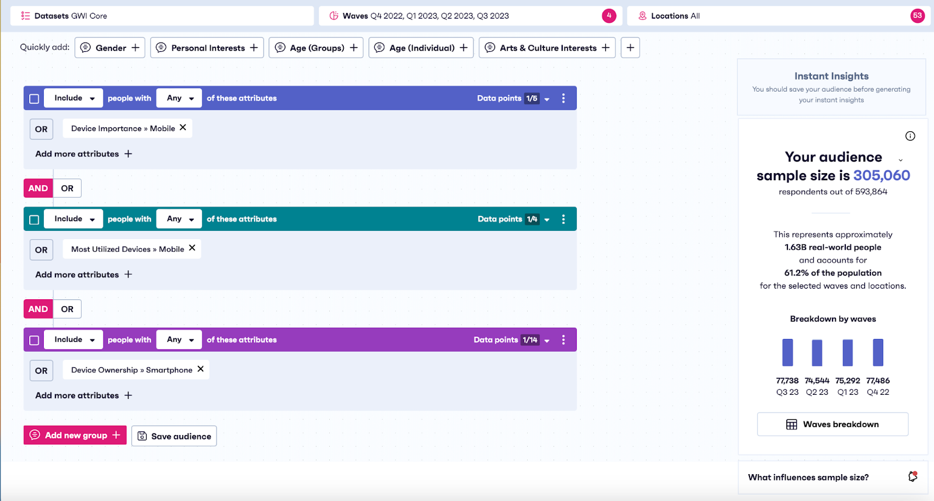The width and height of the screenshot is (934, 501).
Task: Select AND between teal and purple groups
Action: point(38,309)
